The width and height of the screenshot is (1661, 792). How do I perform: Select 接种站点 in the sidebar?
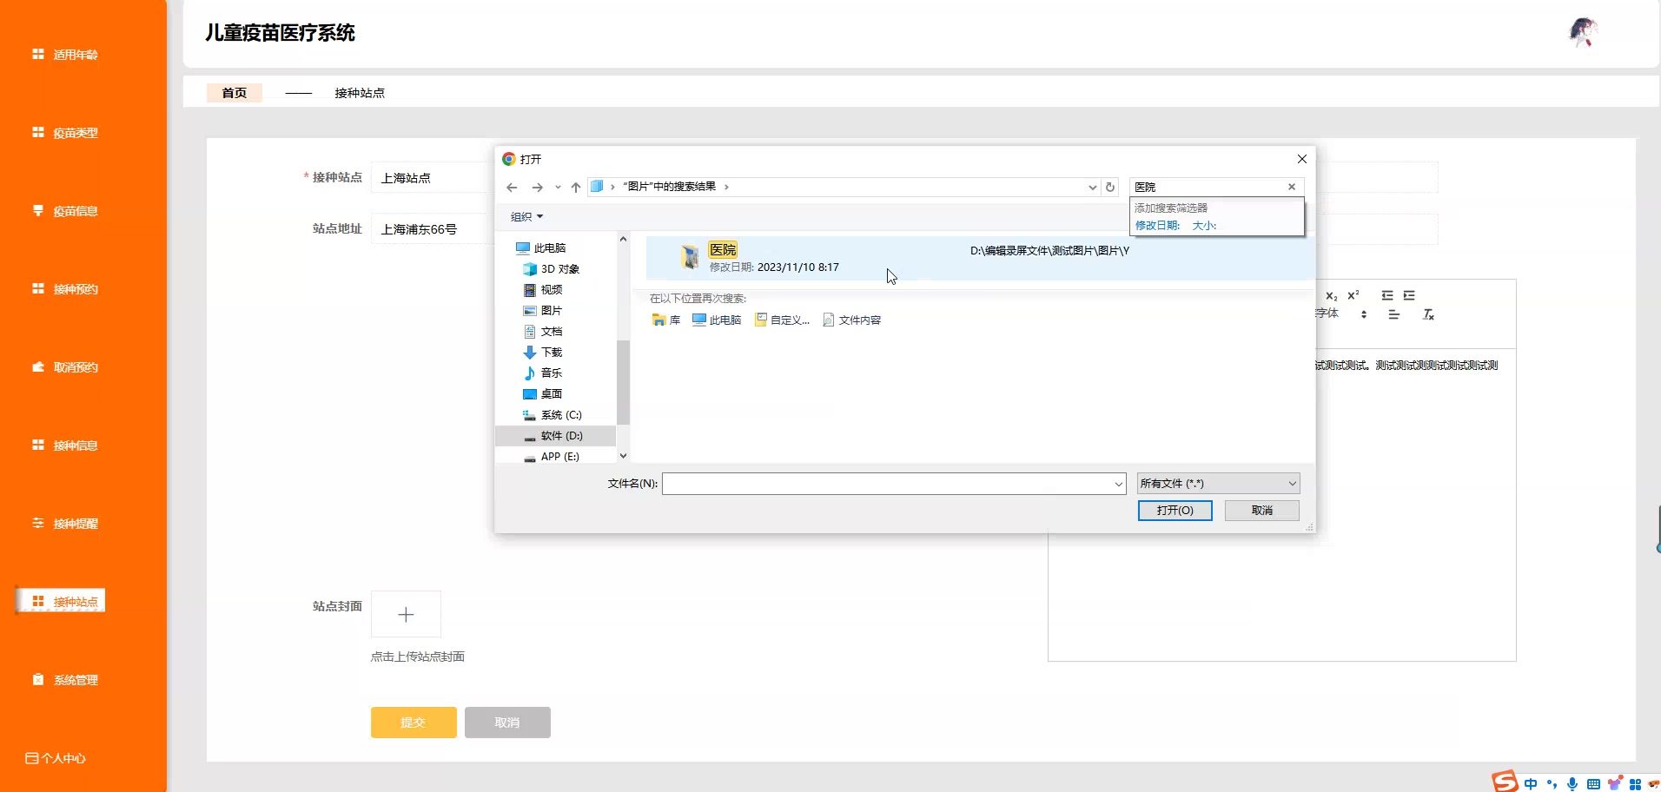coord(61,601)
